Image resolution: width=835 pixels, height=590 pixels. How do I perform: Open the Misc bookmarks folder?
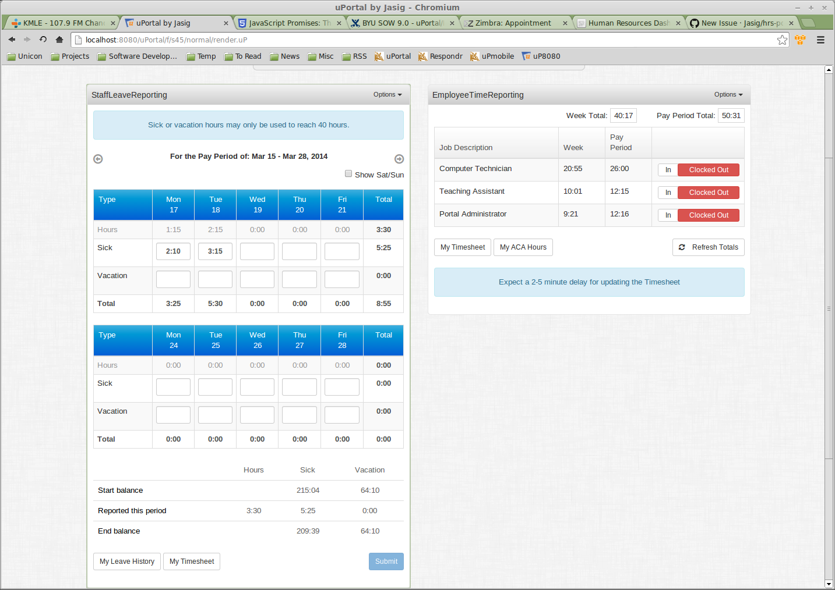point(321,56)
